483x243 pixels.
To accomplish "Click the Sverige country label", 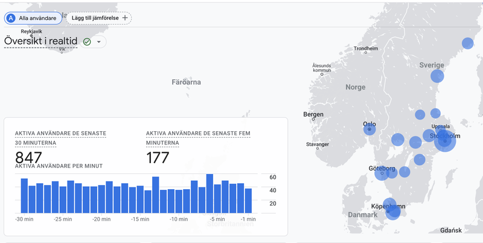I will coord(432,65).
